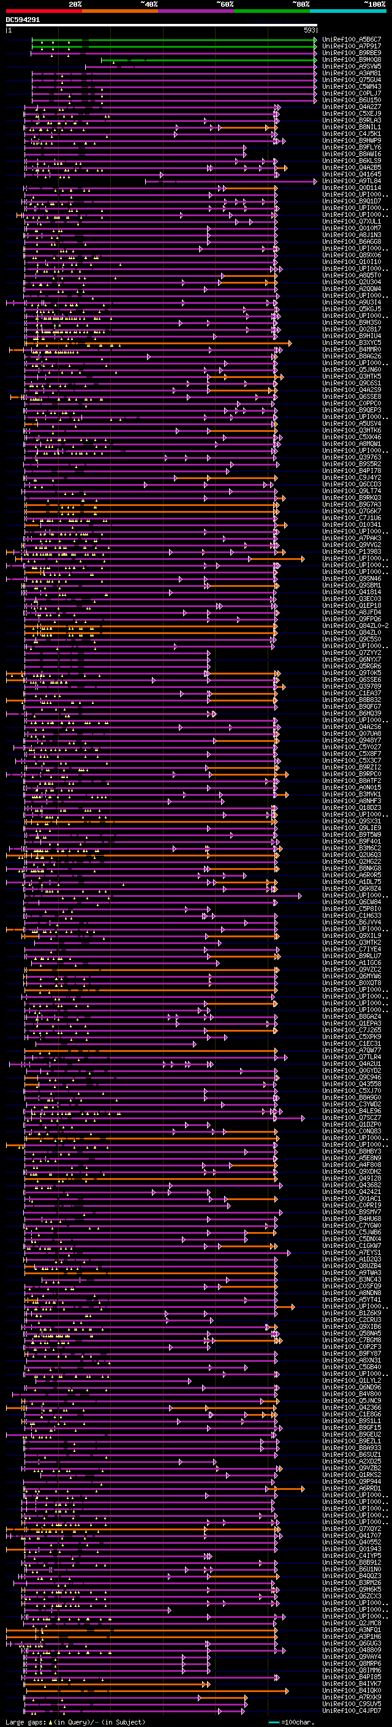The height and width of the screenshot is (1727, 392).
Task: Select label UniRef100_C7IYE4
Action: [352, 950]
